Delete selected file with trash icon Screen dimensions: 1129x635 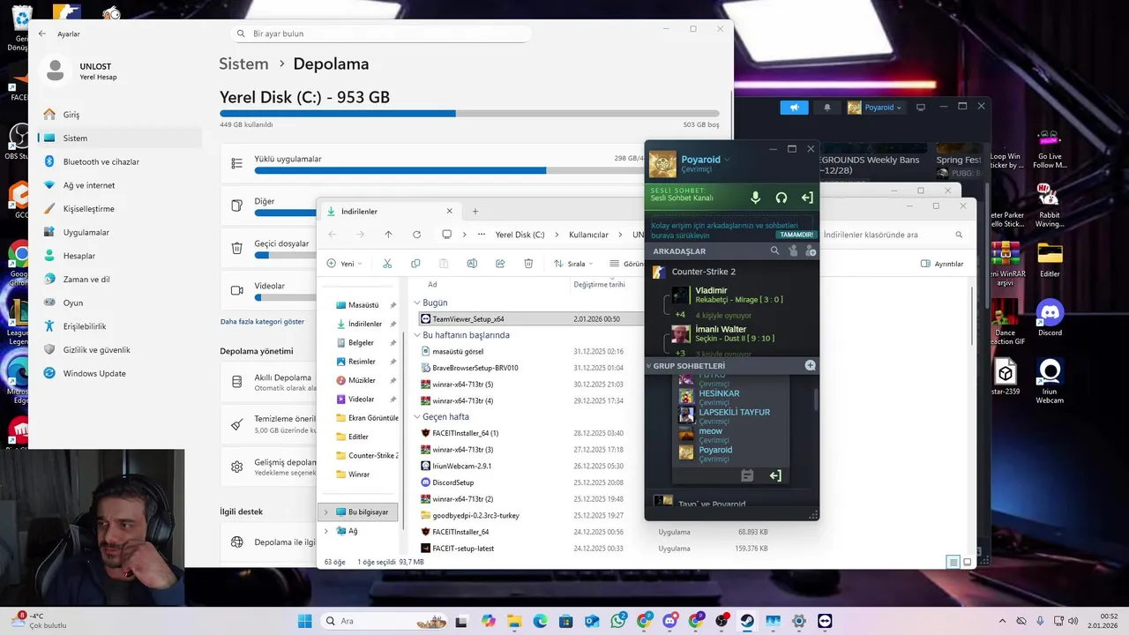point(528,264)
